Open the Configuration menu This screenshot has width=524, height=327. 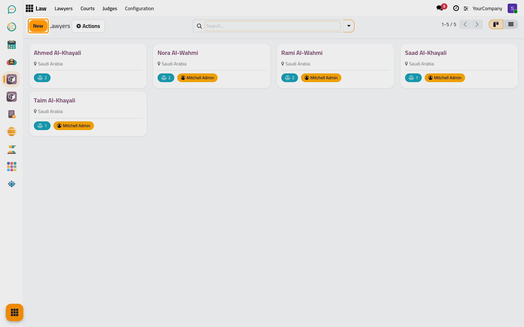coord(139,8)
